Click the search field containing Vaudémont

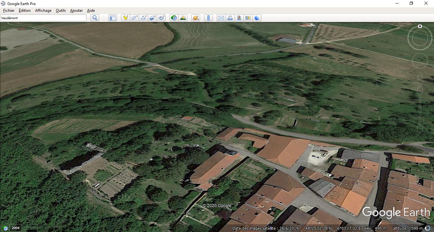click(43, 18)
